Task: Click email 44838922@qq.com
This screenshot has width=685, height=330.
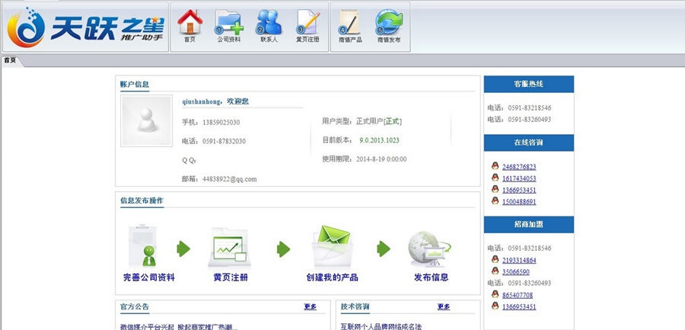Action: click(x=230, y=179)
